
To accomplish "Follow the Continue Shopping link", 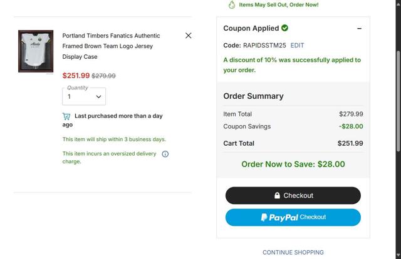I will pyautogui.click(x=293, y=253).
